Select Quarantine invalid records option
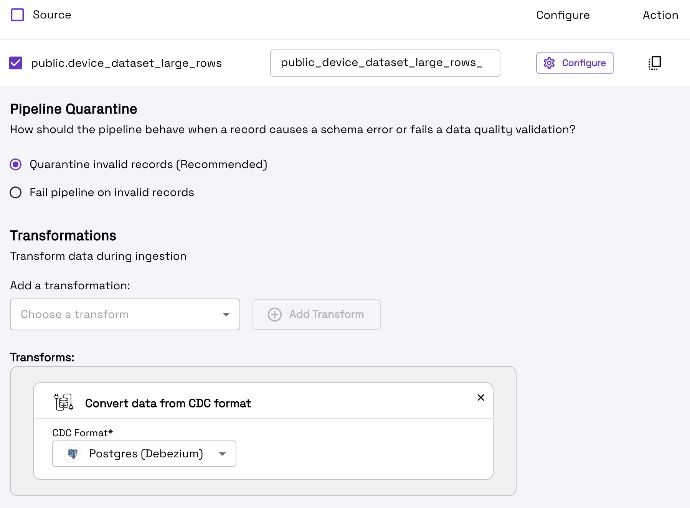 coord(16,165)
